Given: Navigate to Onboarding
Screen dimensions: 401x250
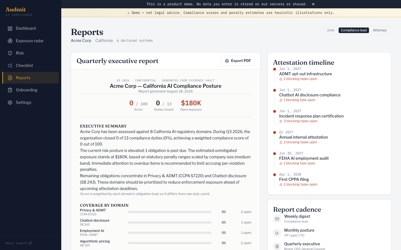Looking at the screenshot, I should [31, 90].
